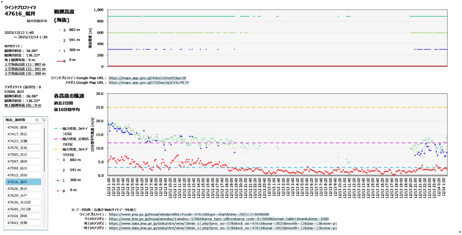Click the 上空海抜高度 (2) : 591 m line

25,69
